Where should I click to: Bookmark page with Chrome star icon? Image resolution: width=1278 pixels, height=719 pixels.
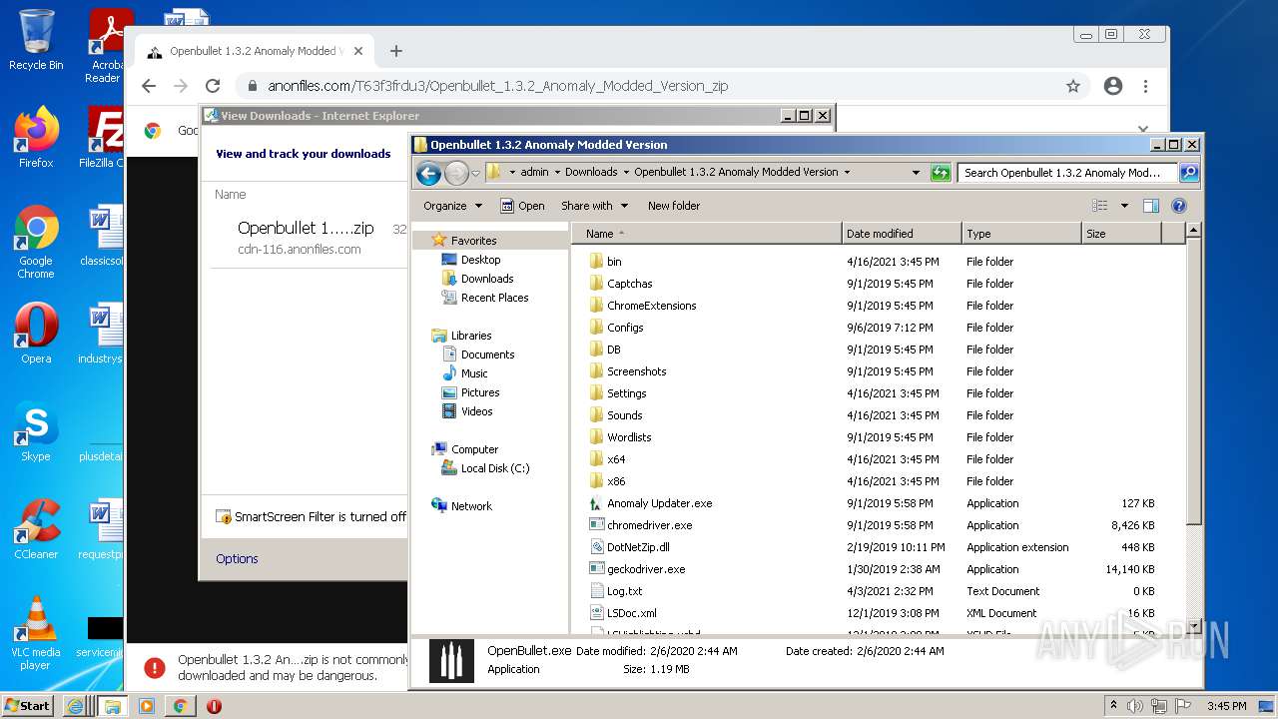click(x=1073, y=86)
